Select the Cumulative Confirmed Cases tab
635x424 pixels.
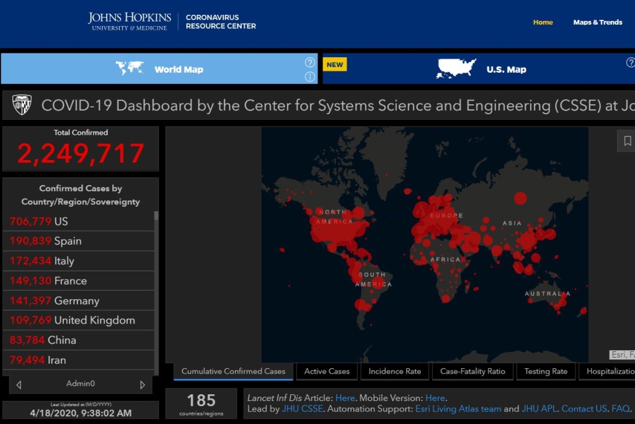tap(233, 371)
